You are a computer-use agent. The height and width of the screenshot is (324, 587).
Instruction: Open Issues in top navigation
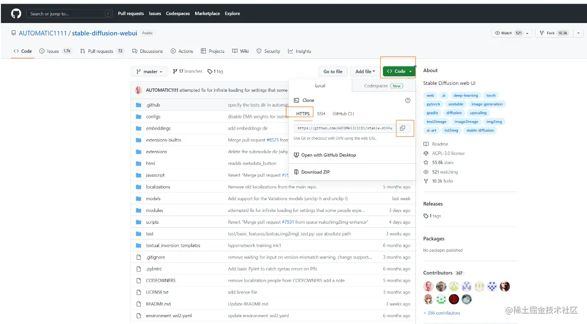coord(155,14)
